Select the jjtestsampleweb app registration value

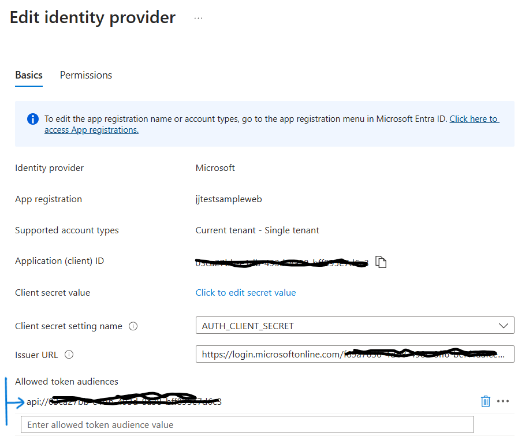(229, 199)
